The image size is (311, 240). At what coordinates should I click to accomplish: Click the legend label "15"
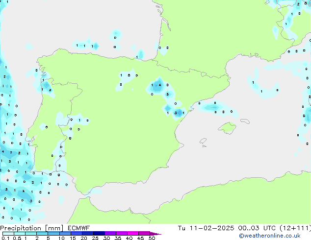[73, 238]
